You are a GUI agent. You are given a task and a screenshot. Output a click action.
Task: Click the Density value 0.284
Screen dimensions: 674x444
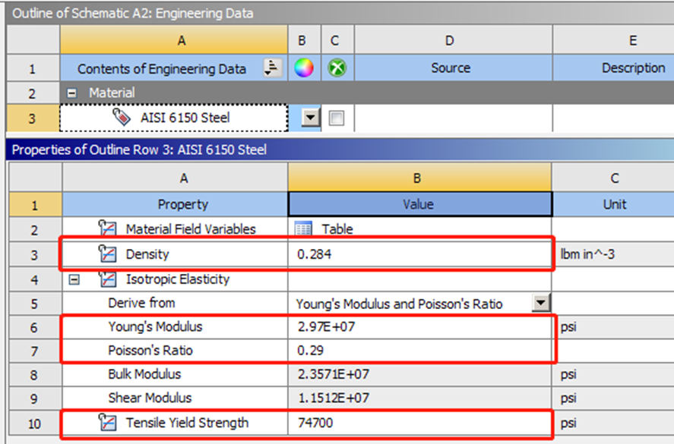315,254
